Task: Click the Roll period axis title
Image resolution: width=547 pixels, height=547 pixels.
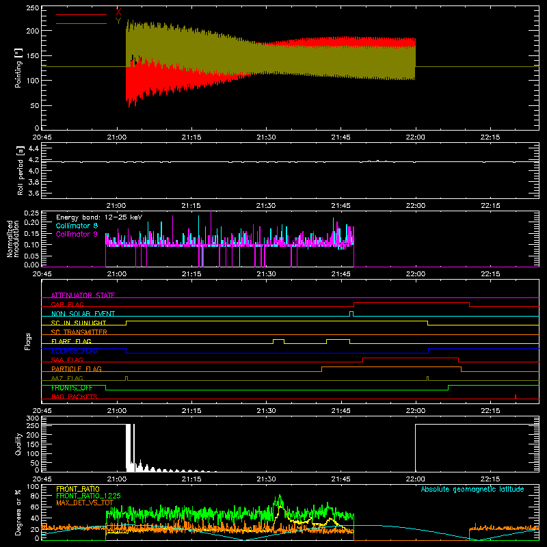Action: (x=21, y=170)
